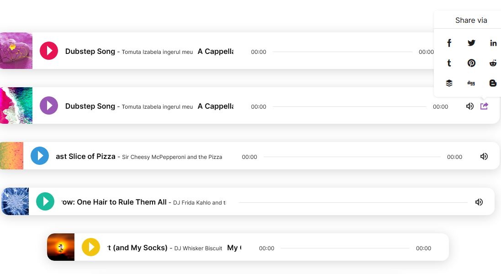This screenshot has width=501, height=274.
Task: Seek on Last Slice of Pizza progress bar
Action: click(352, 157)
